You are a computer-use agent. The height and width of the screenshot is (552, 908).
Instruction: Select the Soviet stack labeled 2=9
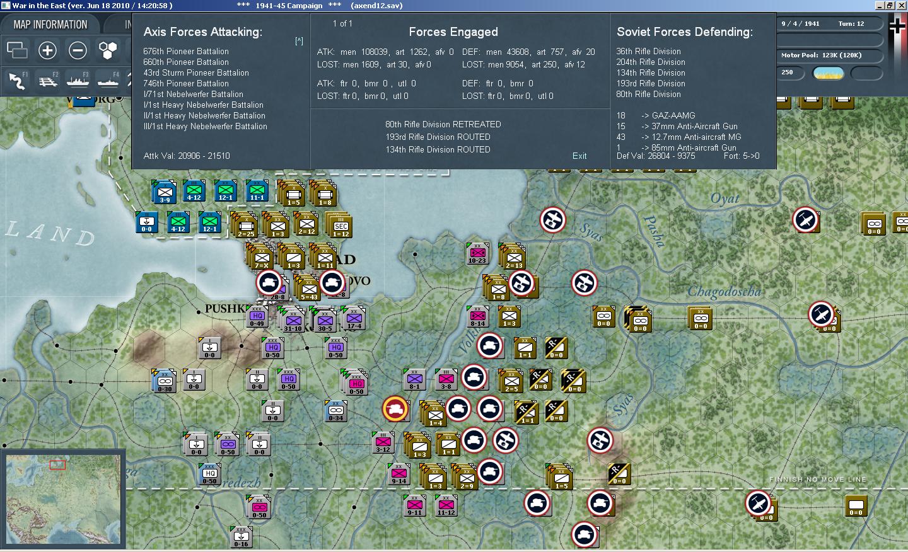[465, 477]
